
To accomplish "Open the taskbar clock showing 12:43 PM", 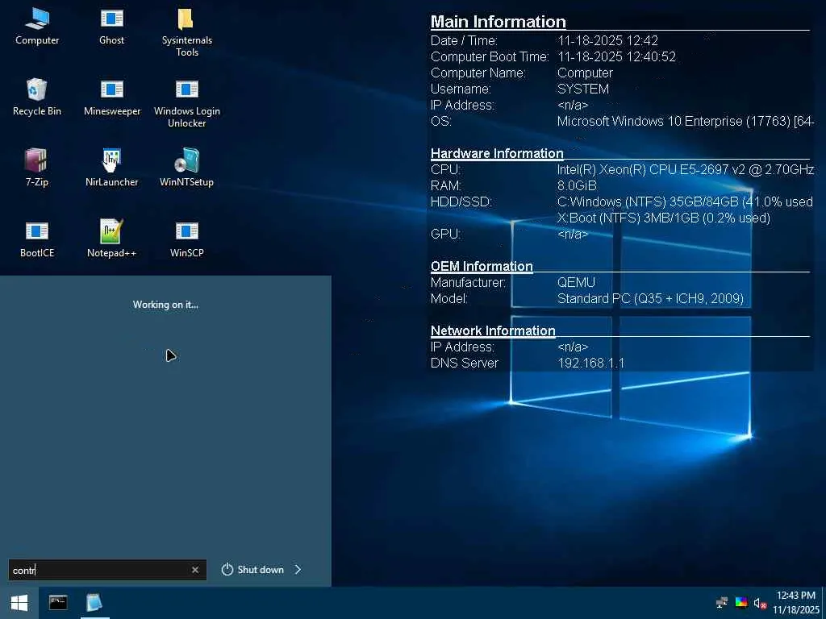I will [x=796, y=603].
